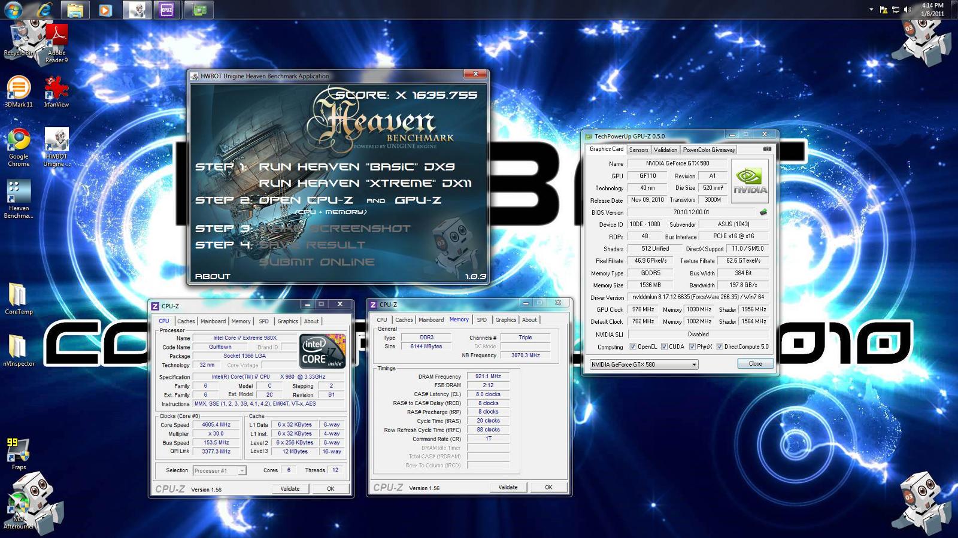This screenshot has height=538, width=958.
Task: Toggle the CUDA checkbox in GPU-Z
Action: click(664, 346)
